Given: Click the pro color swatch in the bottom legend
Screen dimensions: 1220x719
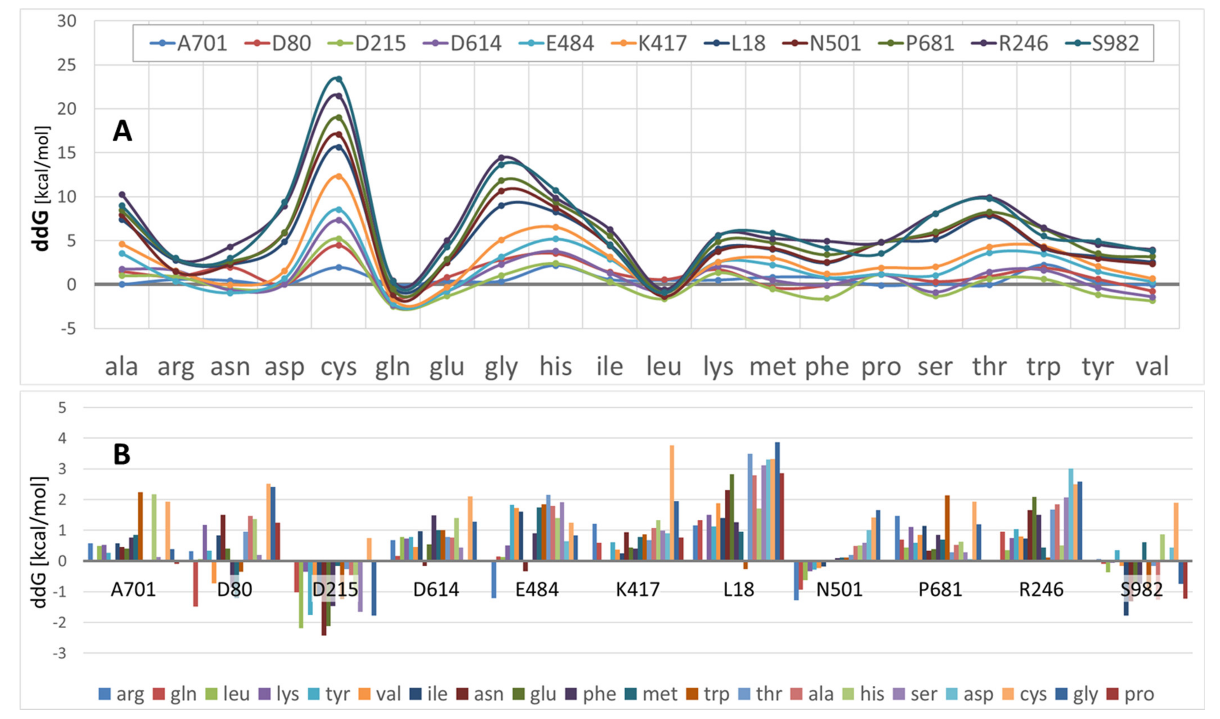Looking at the screenshot, I should point(1112,694).
